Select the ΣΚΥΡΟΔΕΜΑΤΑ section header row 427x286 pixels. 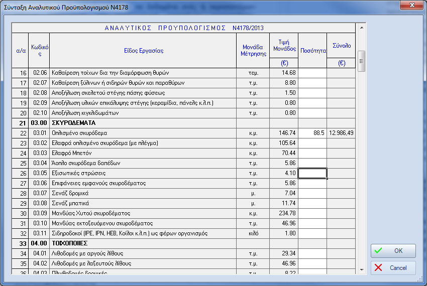pyautogui.click(x=183, y=123)
